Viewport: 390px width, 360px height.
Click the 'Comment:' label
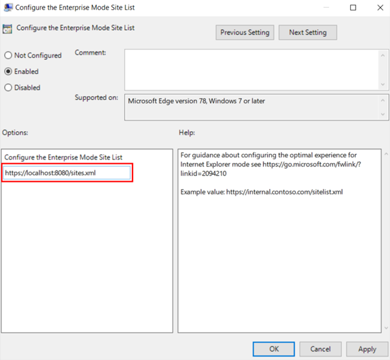(x=90, y=53)
